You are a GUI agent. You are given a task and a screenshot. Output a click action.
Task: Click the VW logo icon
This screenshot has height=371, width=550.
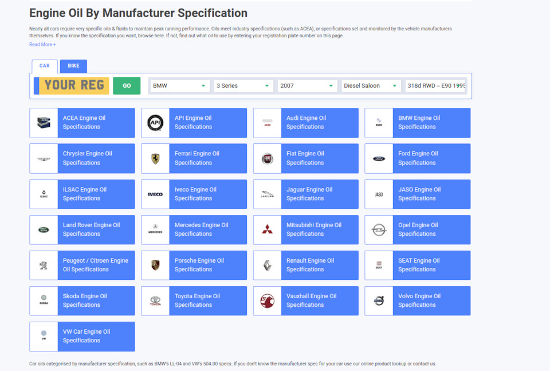[44, 335]
